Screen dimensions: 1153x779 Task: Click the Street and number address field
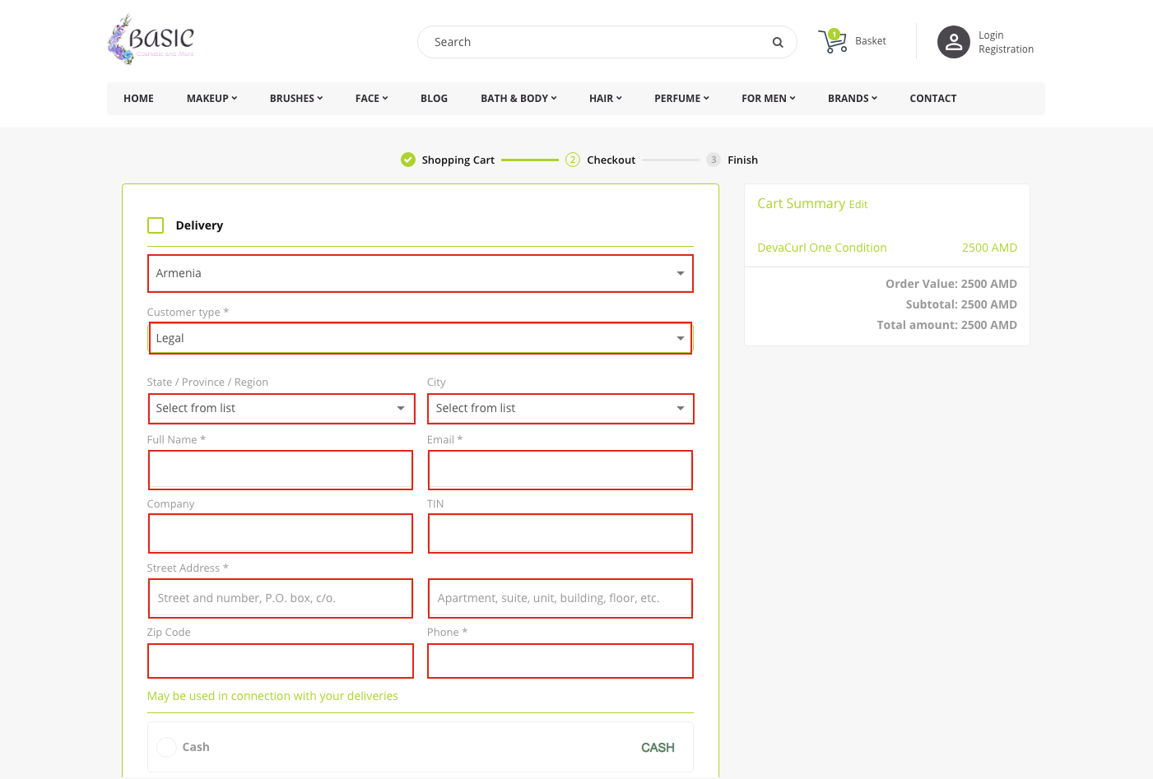(281, 598)
